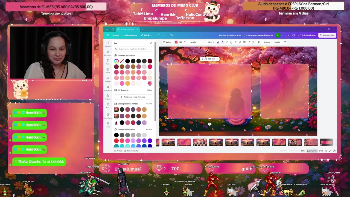Toggle Underline formatting button
The image size is (350, 197).
(231, 42)
